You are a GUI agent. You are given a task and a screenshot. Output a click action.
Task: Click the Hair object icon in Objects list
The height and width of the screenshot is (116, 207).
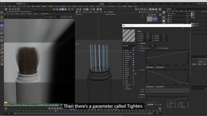168,16
